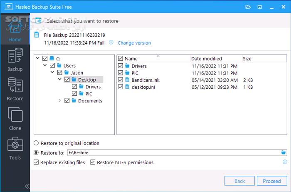291x192 pixels.
Task: Click the Documents folder icon in tree
Action: (74, 100)
